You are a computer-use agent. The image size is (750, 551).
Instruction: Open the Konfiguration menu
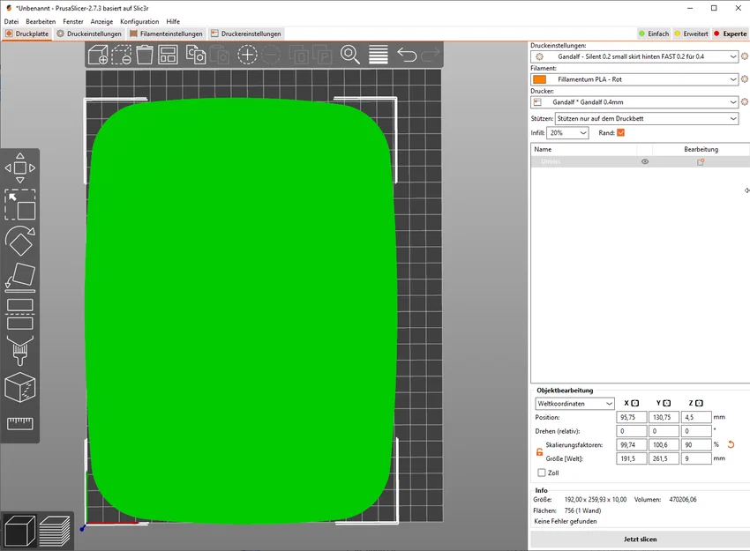139,21
